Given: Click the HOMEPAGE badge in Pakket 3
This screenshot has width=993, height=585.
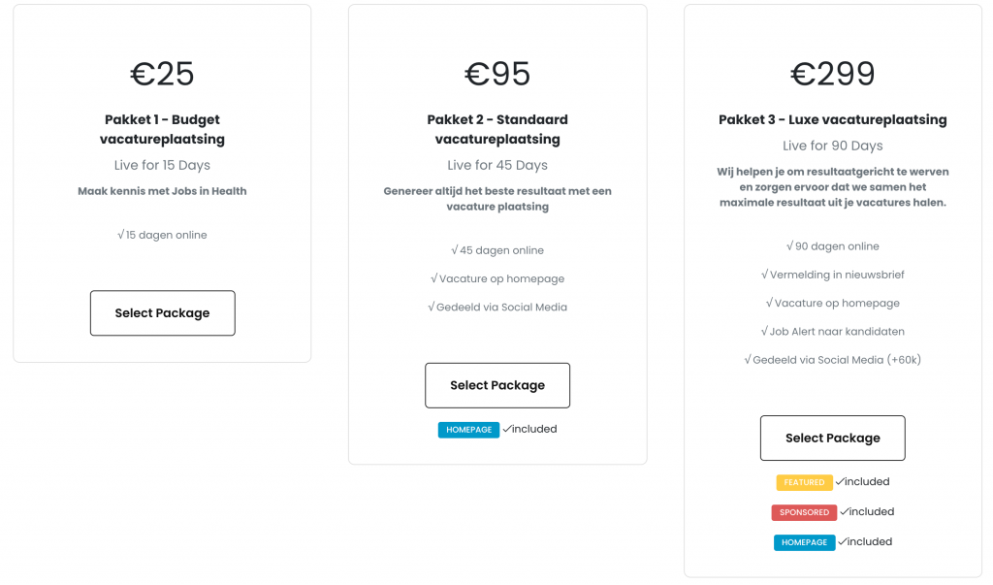Looking at the screenshot, I should click(x=804, y=542).
